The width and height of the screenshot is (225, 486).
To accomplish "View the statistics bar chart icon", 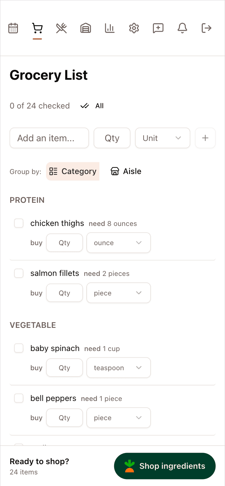I will click(110, 28).
